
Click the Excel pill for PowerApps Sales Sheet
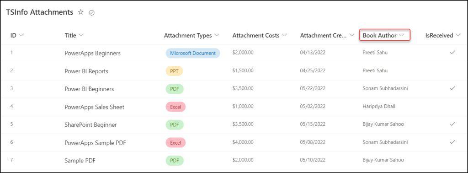175,107
